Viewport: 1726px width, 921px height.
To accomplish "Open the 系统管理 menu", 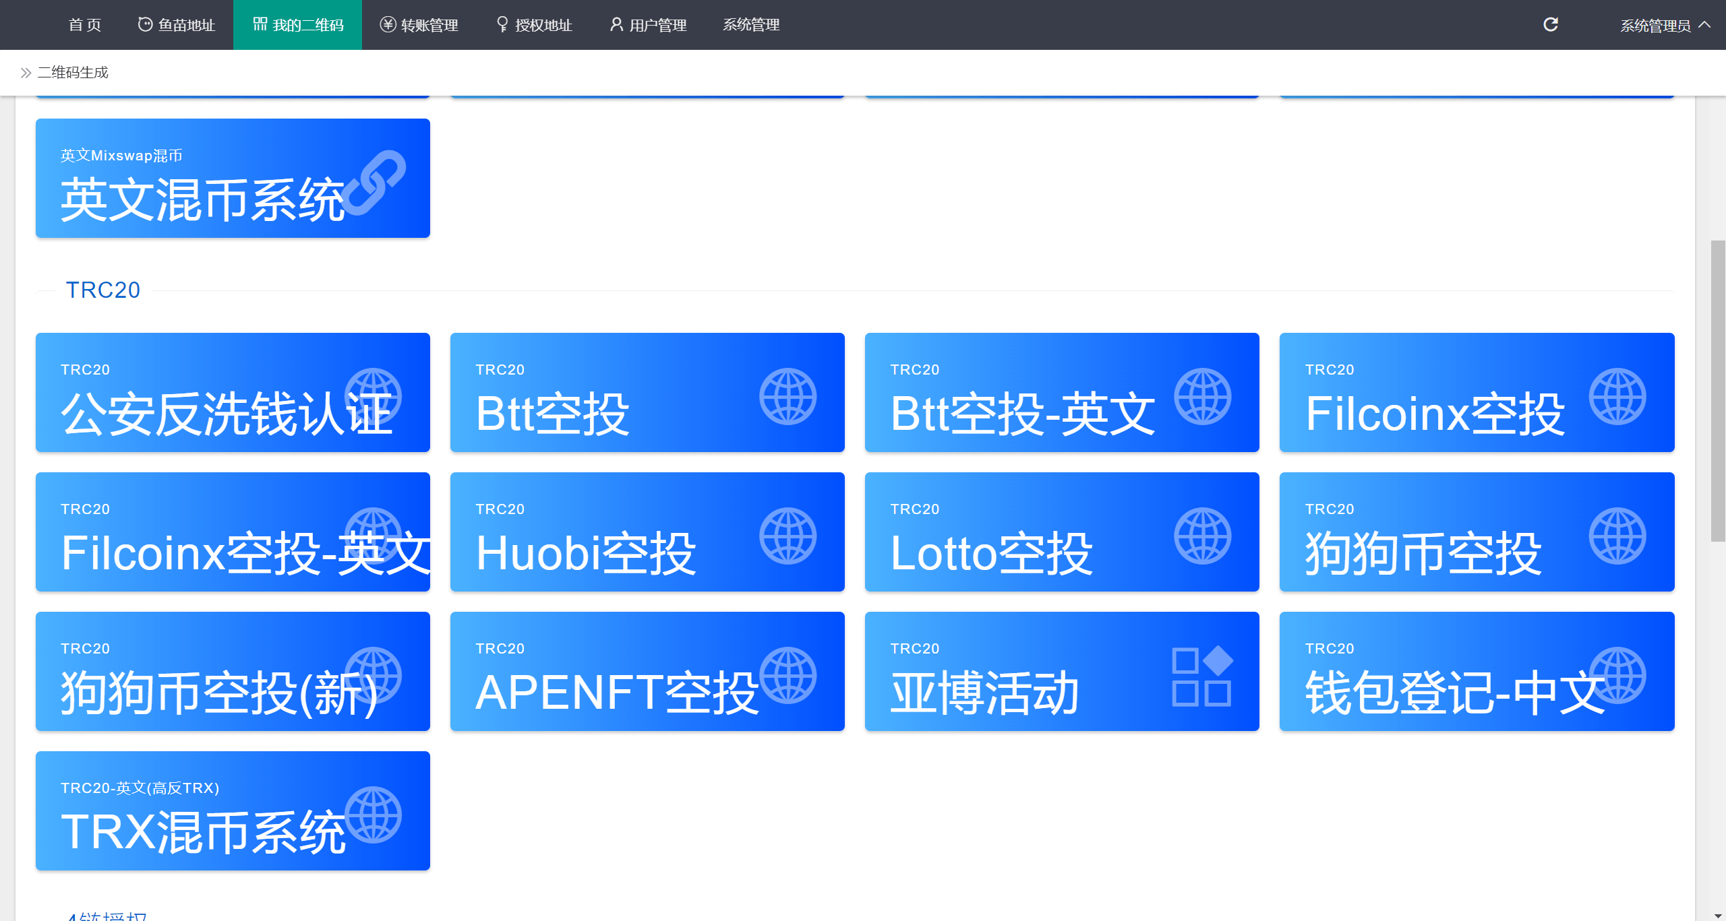I will pos(751,25).
